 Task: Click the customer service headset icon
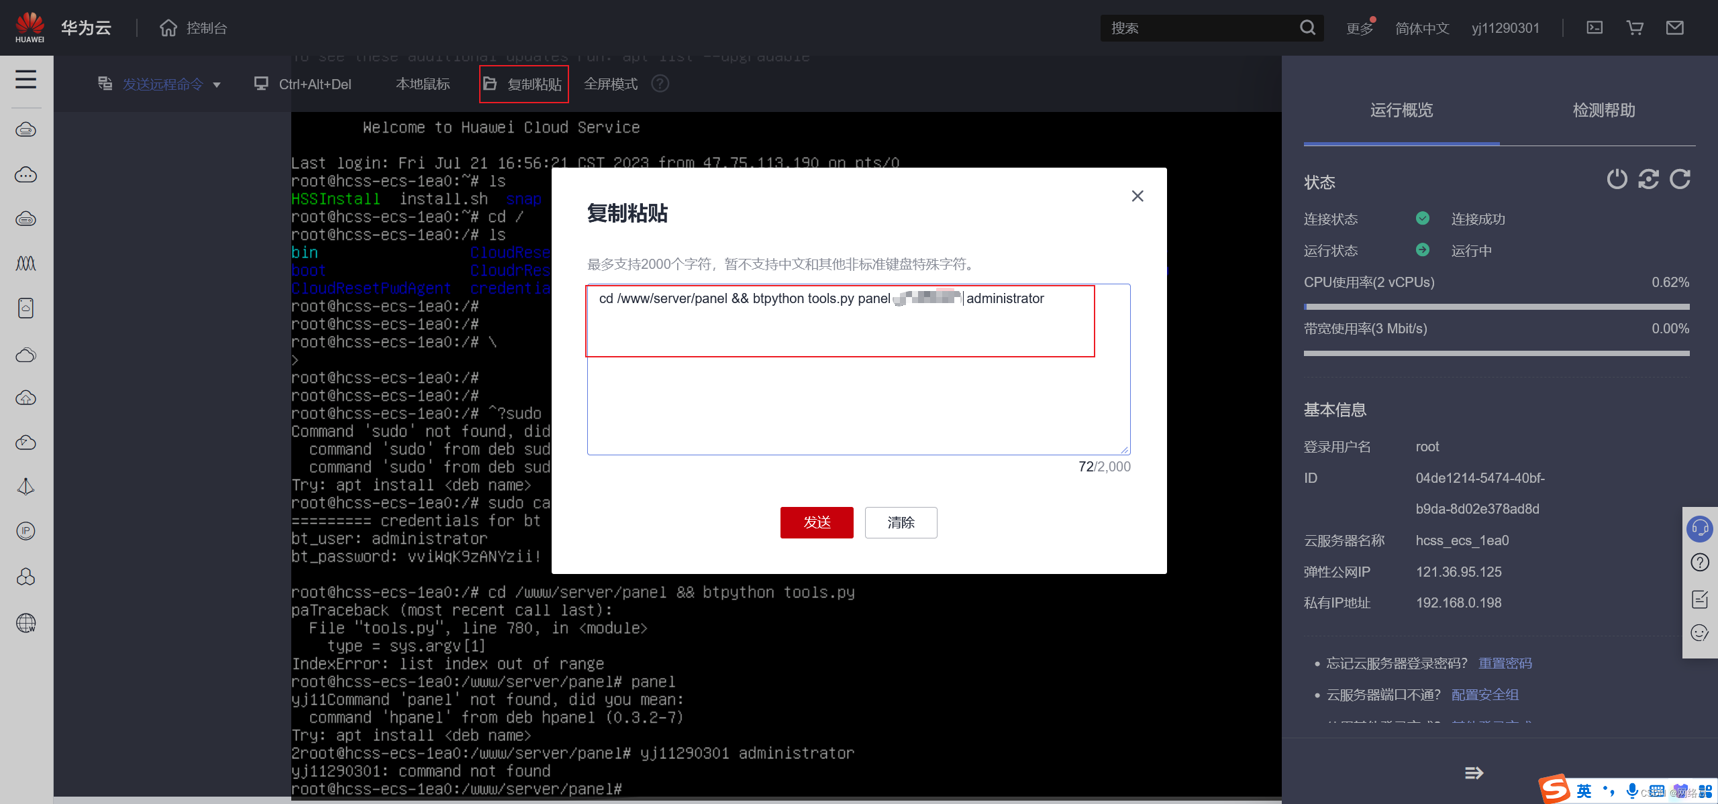[1700, 528]
